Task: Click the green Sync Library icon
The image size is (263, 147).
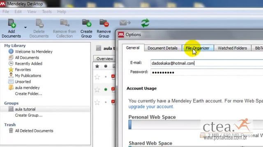Action: (145, 23)
